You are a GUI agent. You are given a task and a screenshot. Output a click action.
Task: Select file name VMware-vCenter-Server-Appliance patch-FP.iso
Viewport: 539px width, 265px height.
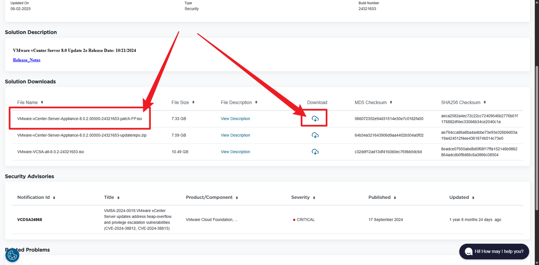click(79, 119)
